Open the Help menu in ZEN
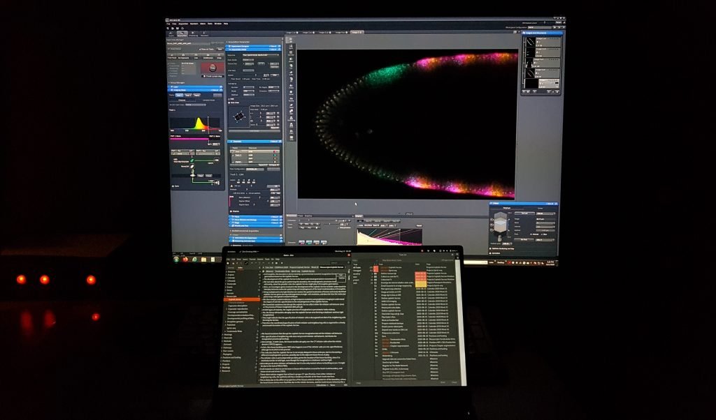Viewport: 716px width, 420px height. click(x=226, y=24)
